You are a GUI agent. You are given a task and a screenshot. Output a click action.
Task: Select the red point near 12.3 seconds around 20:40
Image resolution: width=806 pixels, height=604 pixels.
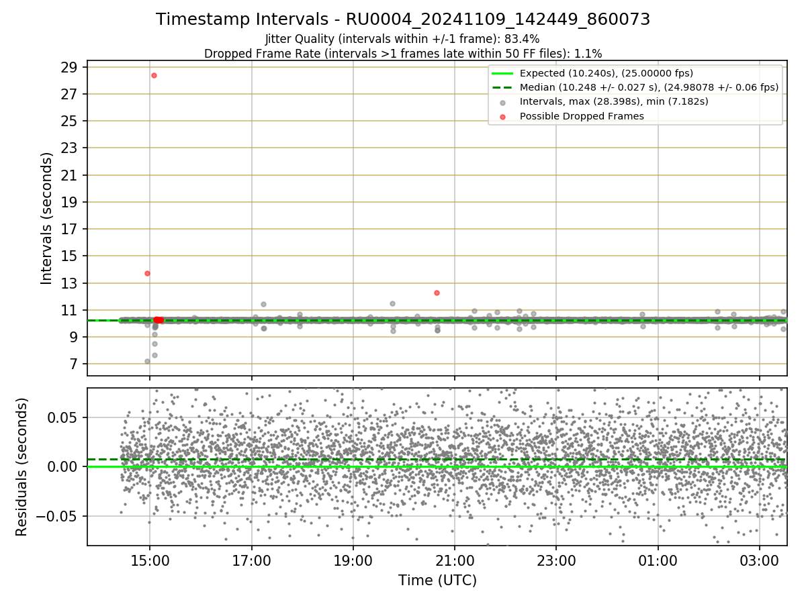(437, 293)
